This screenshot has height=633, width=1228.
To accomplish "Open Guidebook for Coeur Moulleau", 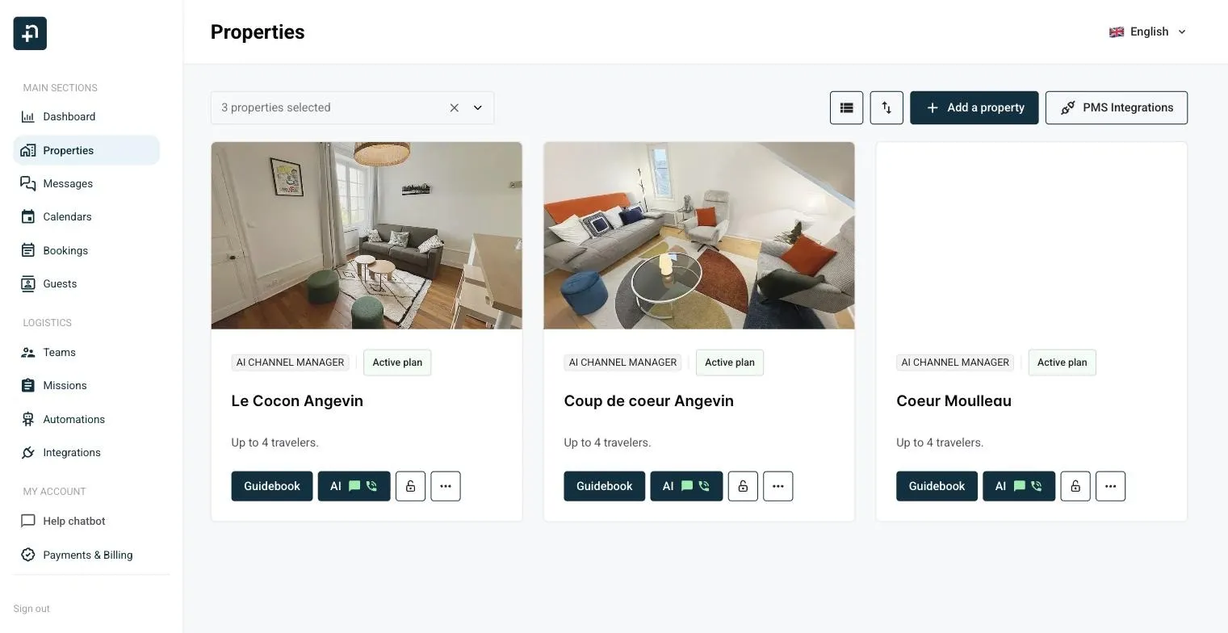I will 937,486.
